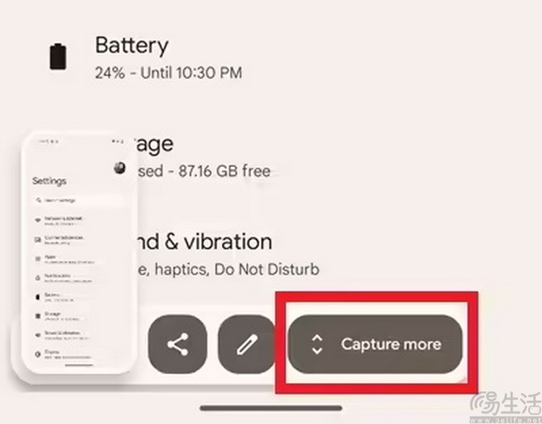Tap the bottom navigation gesture handle
The image size is (542, 424).
click(x=271, y=408)
